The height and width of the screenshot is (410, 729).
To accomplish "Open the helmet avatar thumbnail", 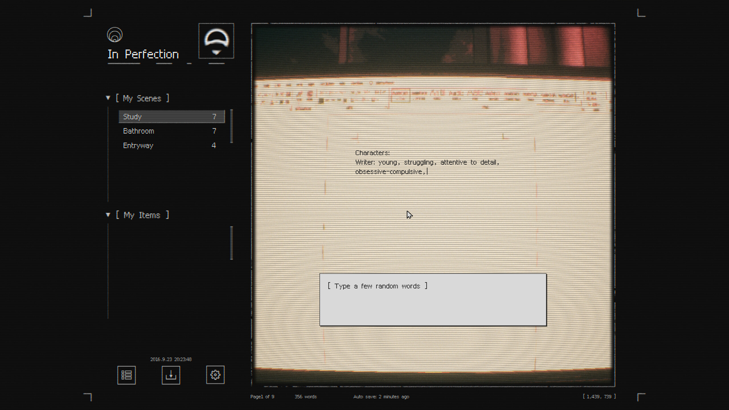I will (216, 41).
